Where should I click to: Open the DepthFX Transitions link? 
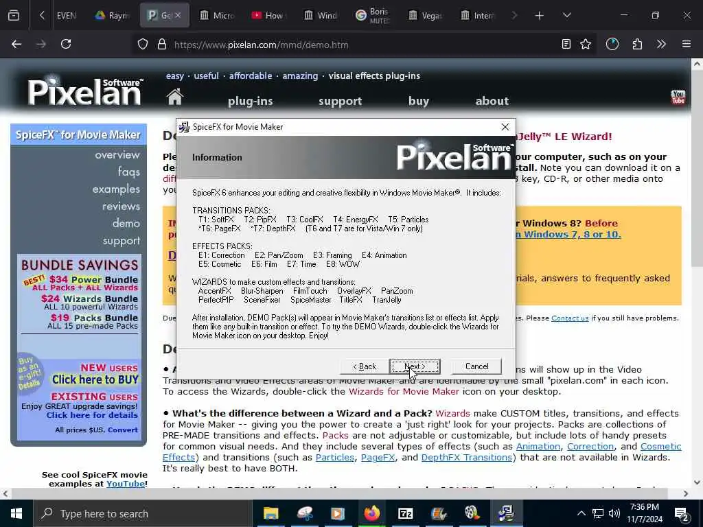(x=466, y=458)
